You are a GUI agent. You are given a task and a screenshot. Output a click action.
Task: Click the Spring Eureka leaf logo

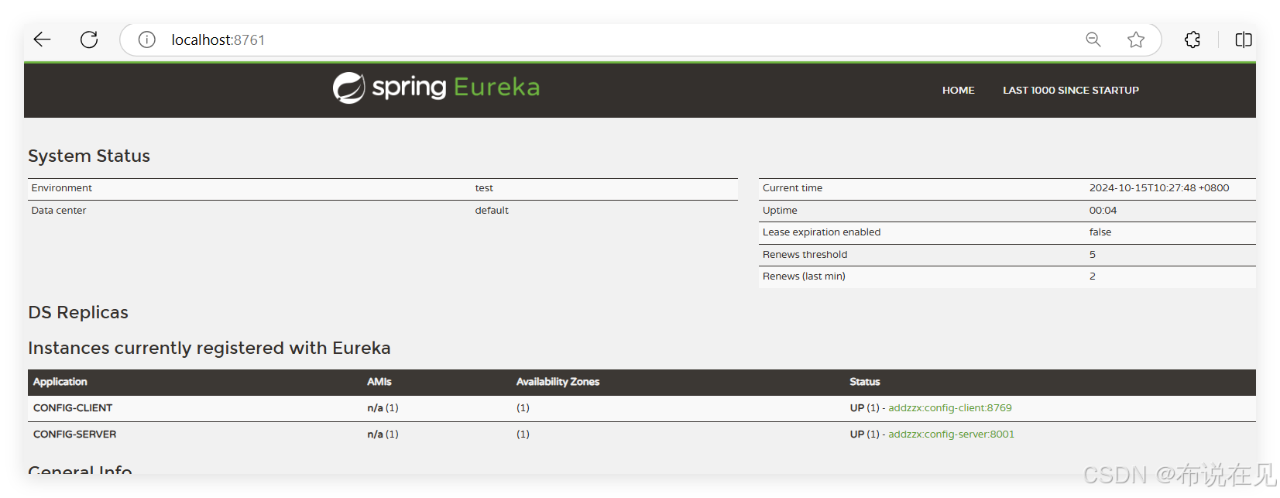pos(348,88)
